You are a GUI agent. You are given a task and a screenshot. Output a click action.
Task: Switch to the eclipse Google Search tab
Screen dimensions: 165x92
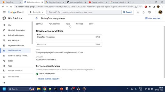(120, 2)
